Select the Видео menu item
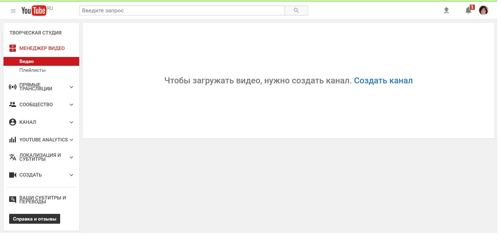501x242 pixels. click(41, 61)
